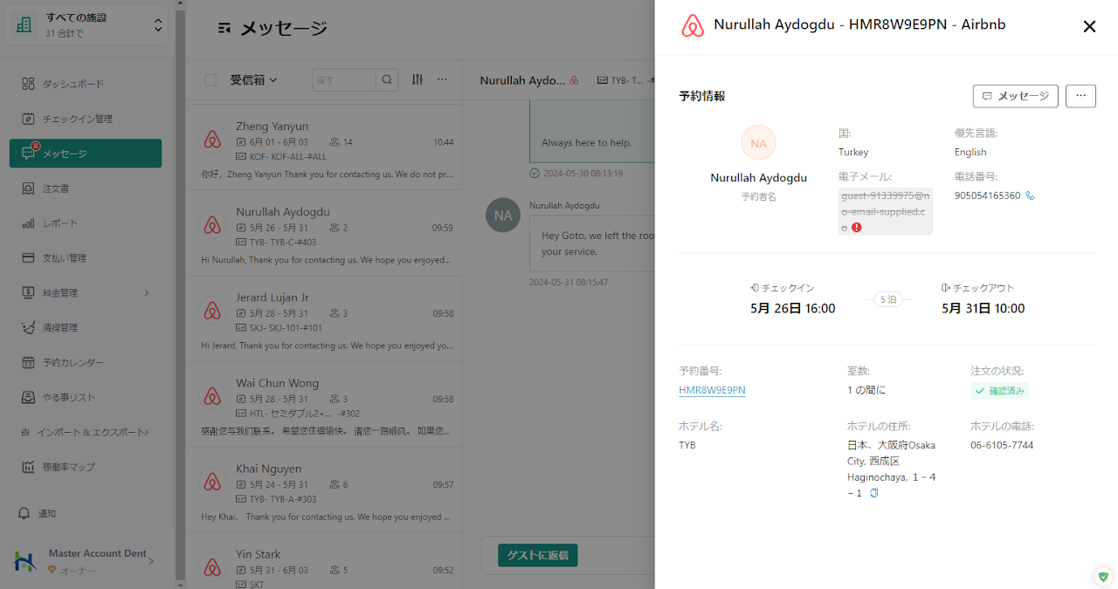The width and height of the screenshot is (1118, 589).
Task: Copy the hotel address with copy icon
Action: click(874, 493)
